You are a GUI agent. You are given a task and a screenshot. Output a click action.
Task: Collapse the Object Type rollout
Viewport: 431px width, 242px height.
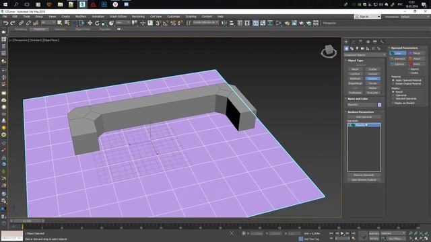pyautogui.click(x=355, y=61)
